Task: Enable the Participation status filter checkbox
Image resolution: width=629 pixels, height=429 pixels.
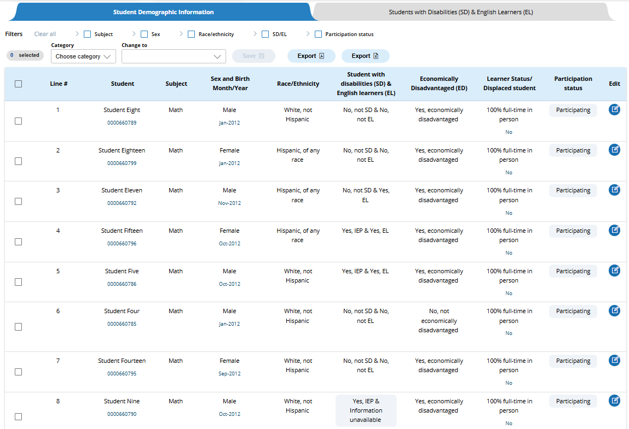Action: tap(319, 34)
